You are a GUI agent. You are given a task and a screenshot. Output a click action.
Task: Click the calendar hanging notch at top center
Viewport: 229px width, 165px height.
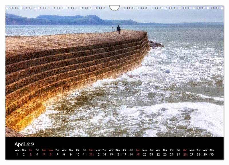[114, 8]
